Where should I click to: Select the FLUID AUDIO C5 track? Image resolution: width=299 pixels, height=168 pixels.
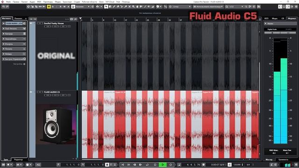tap(52, 92)
